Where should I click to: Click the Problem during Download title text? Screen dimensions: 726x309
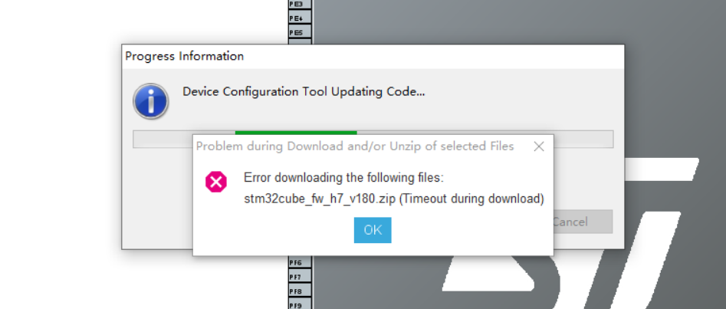coord(355,146)
